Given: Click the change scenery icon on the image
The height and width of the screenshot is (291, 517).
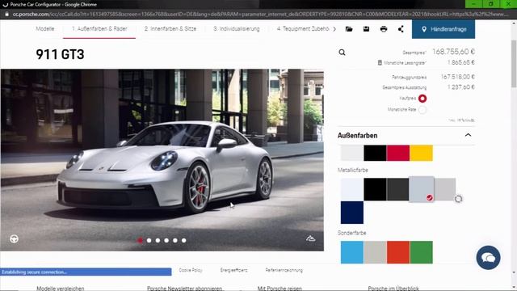Looking at the screenshot, I should (310, 238).
